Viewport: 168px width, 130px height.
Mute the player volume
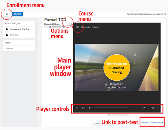coord(77,108)
